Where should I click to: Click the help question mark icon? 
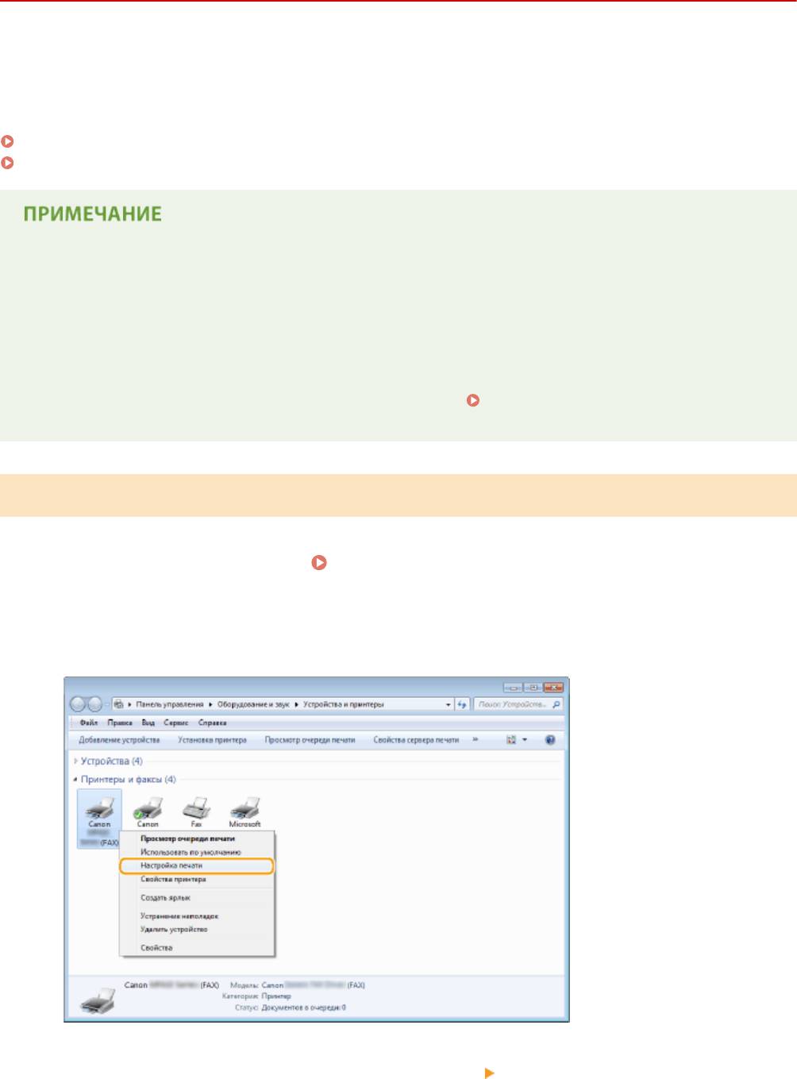pyautogui.click(x=550, y=740)
